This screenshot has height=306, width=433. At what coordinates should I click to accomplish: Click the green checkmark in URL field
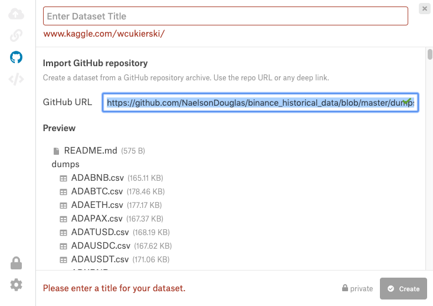(x=407, y=101)
